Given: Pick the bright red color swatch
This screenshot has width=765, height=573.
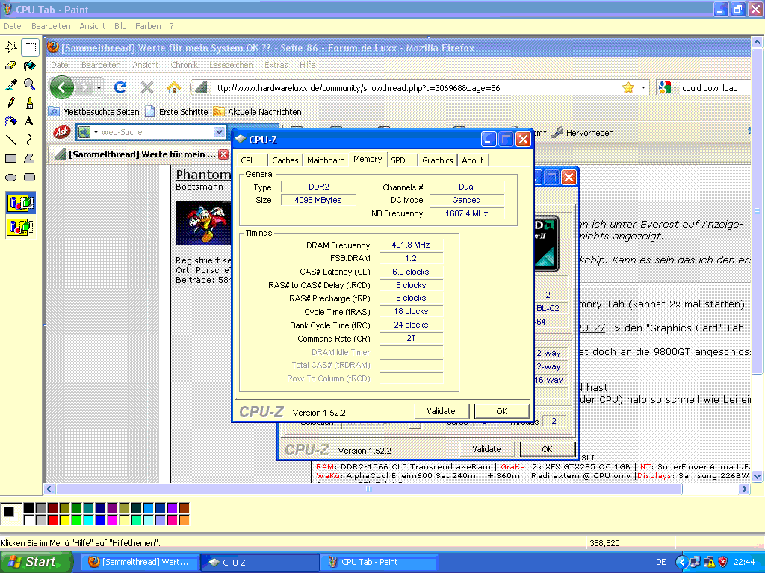Looking at the screenshot, I should click(x=53, y=520).
